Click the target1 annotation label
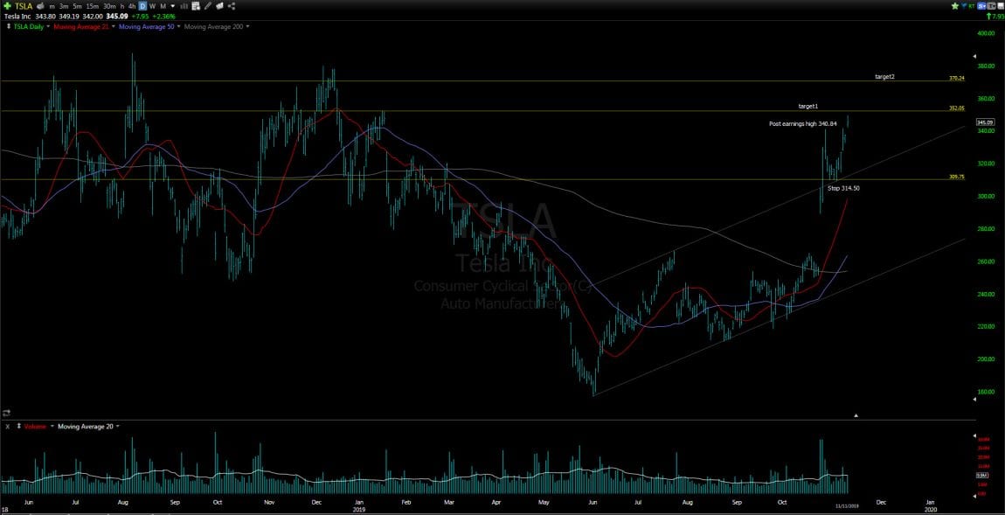Viewport: 1005px width, 515px height. coord(807,106)
